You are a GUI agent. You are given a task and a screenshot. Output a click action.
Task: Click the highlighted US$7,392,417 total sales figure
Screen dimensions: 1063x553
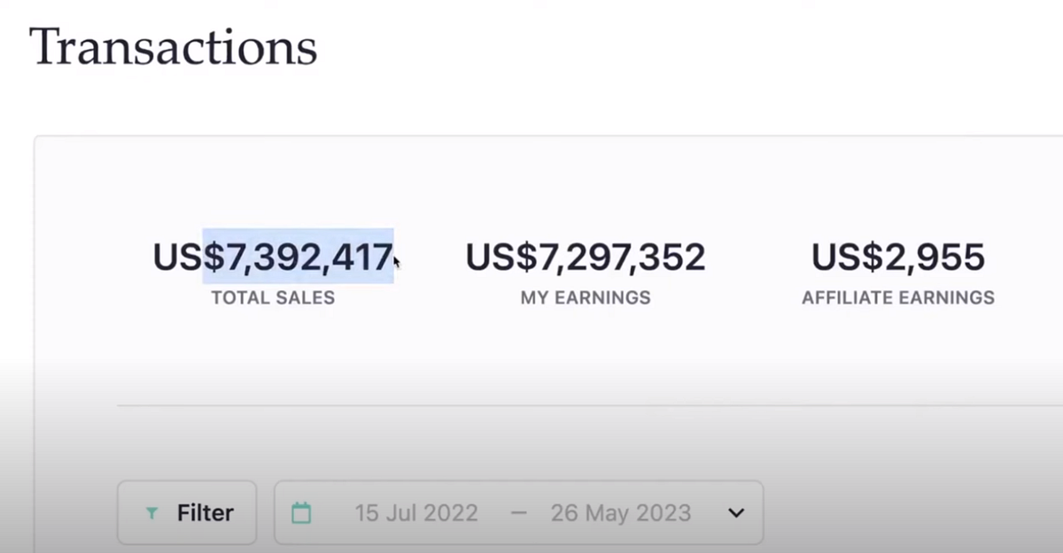(273, 257)
